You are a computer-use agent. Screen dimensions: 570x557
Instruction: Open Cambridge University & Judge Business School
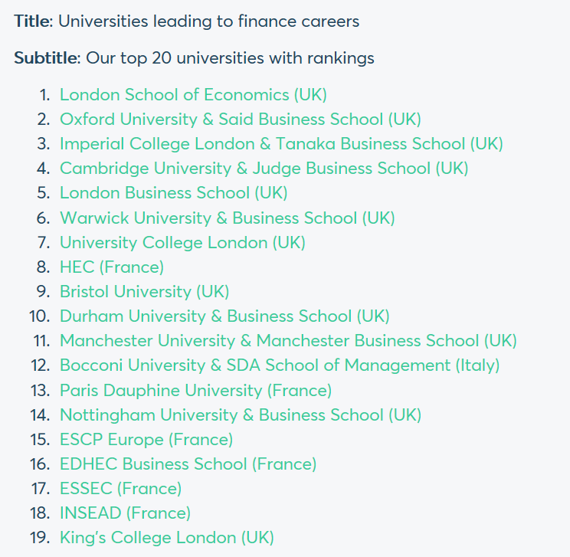tap(264, 169)
